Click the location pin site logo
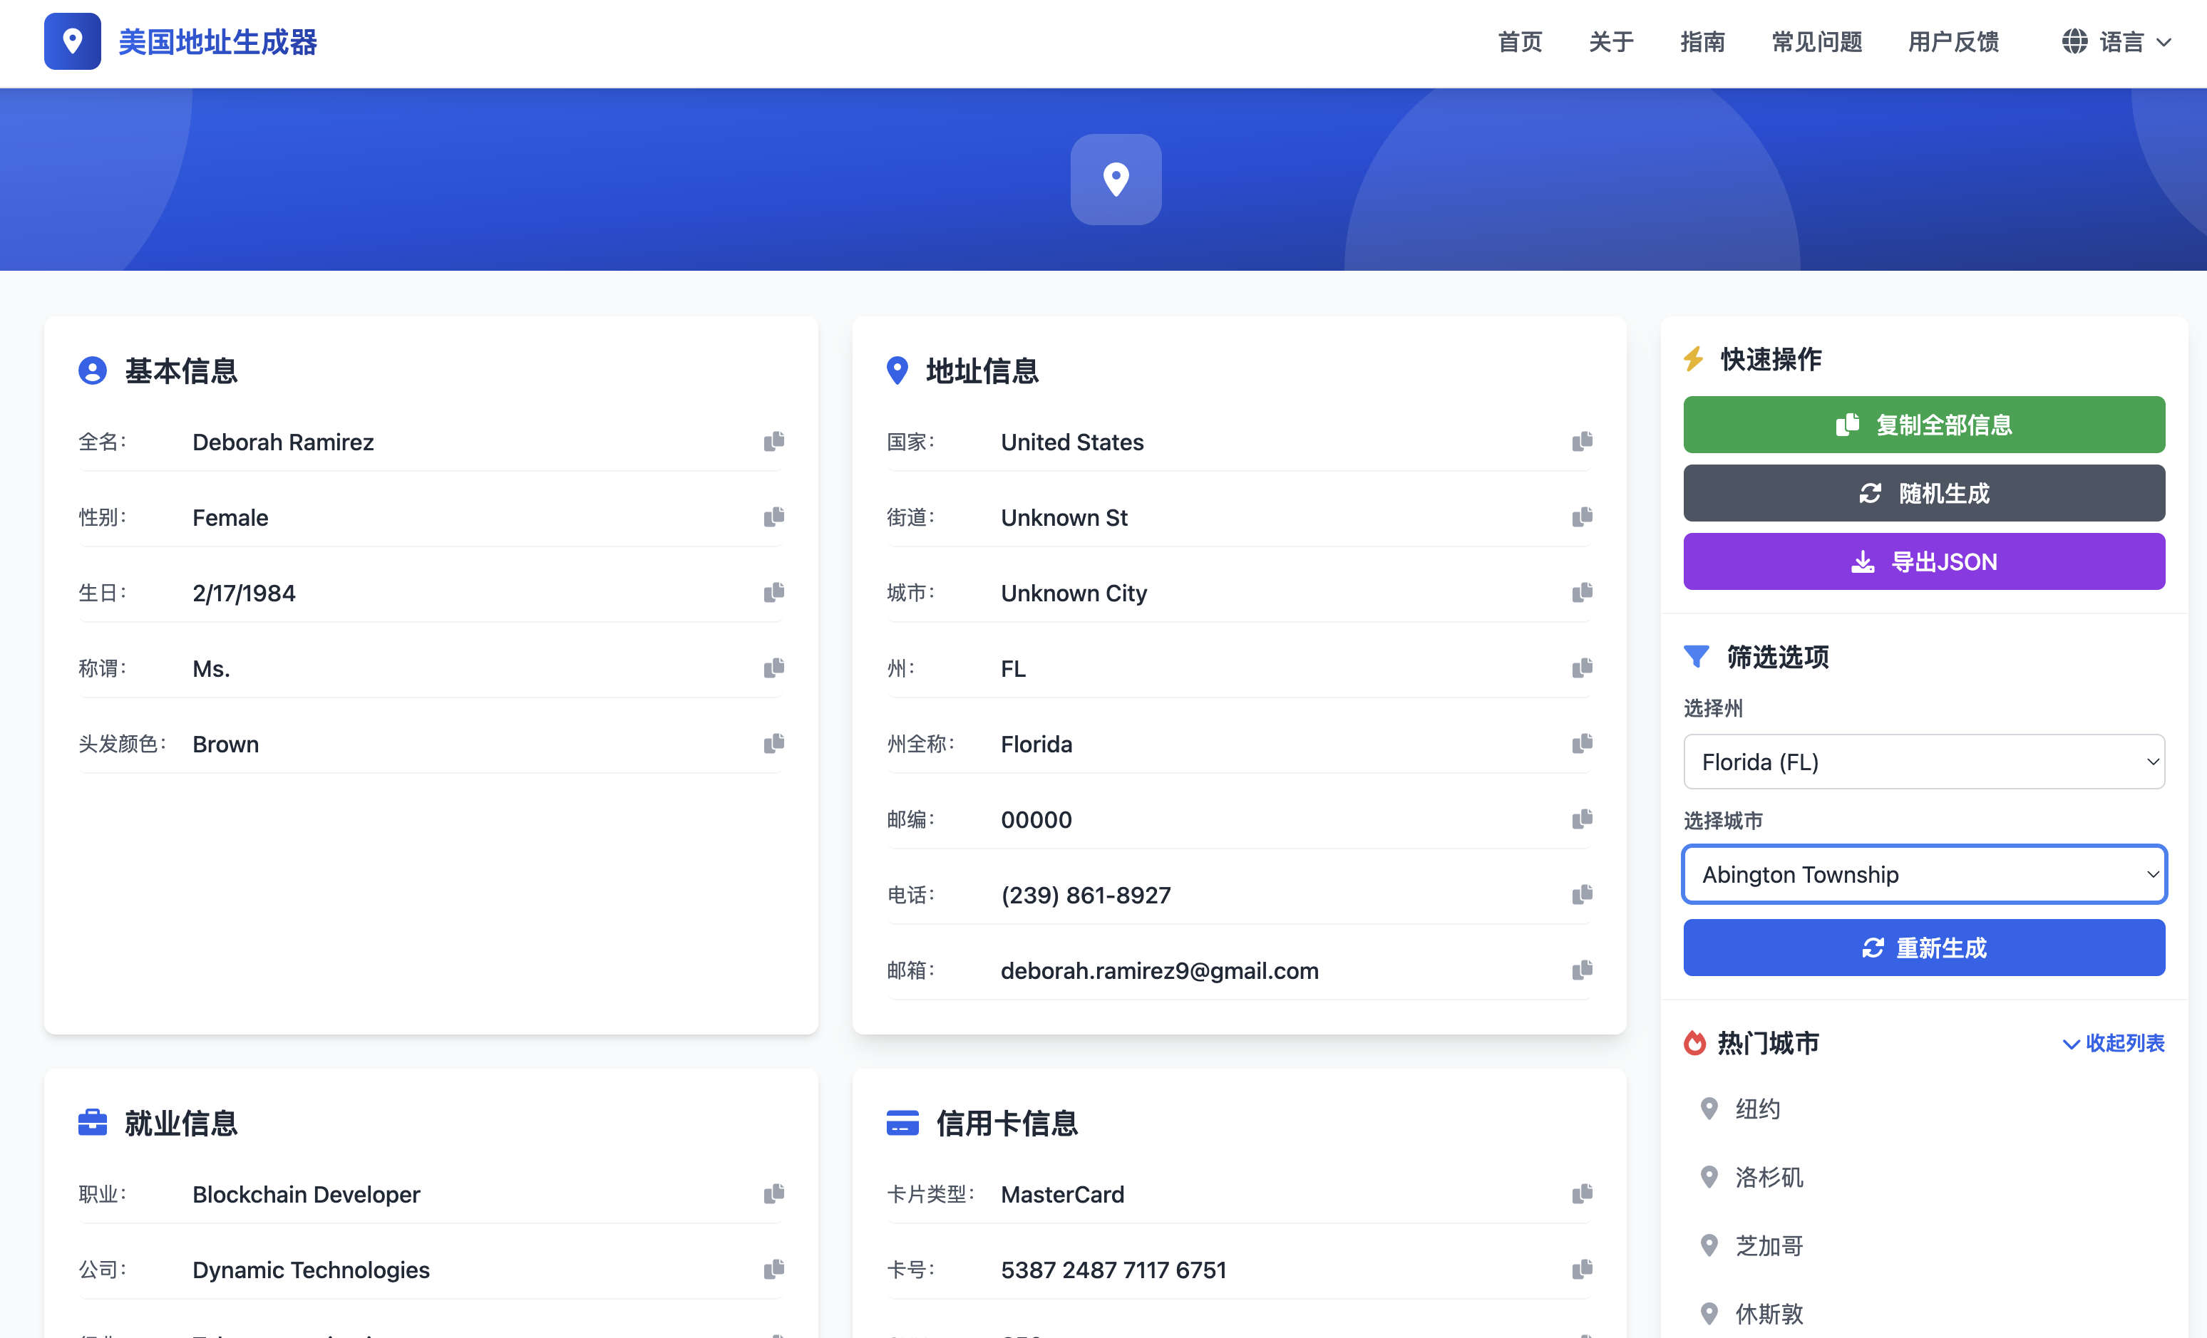The width and height of the screenshot is (2207, 1338). [73, 41]
